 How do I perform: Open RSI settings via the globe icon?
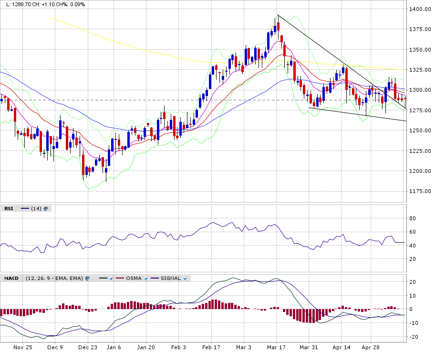coord(46,208)
